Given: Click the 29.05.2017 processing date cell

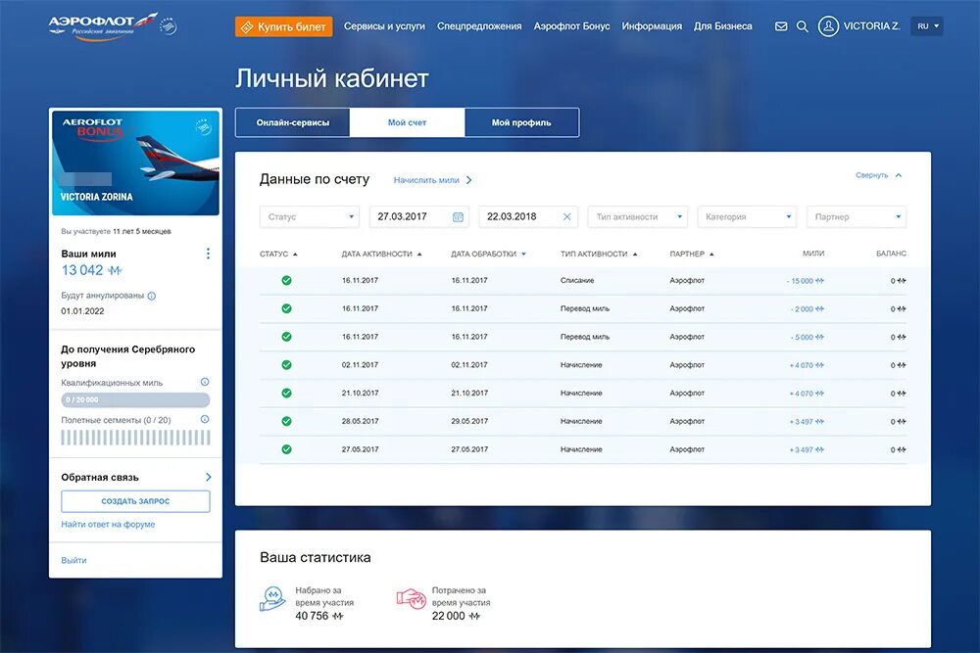Looking at the screenshot, I should pyautogui.click(x=469, y=421).
